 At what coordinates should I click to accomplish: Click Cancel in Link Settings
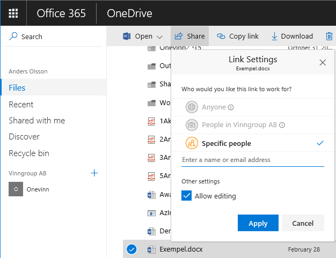coord(302,223)
